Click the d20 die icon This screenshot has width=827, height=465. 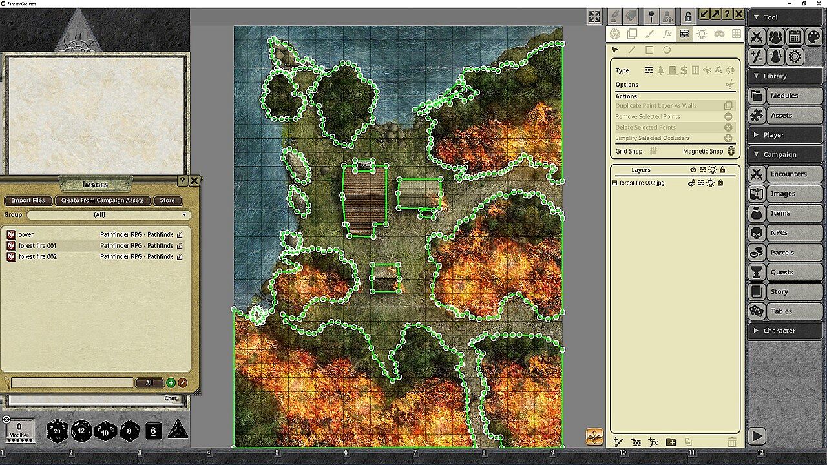click(x=58, y=431)
